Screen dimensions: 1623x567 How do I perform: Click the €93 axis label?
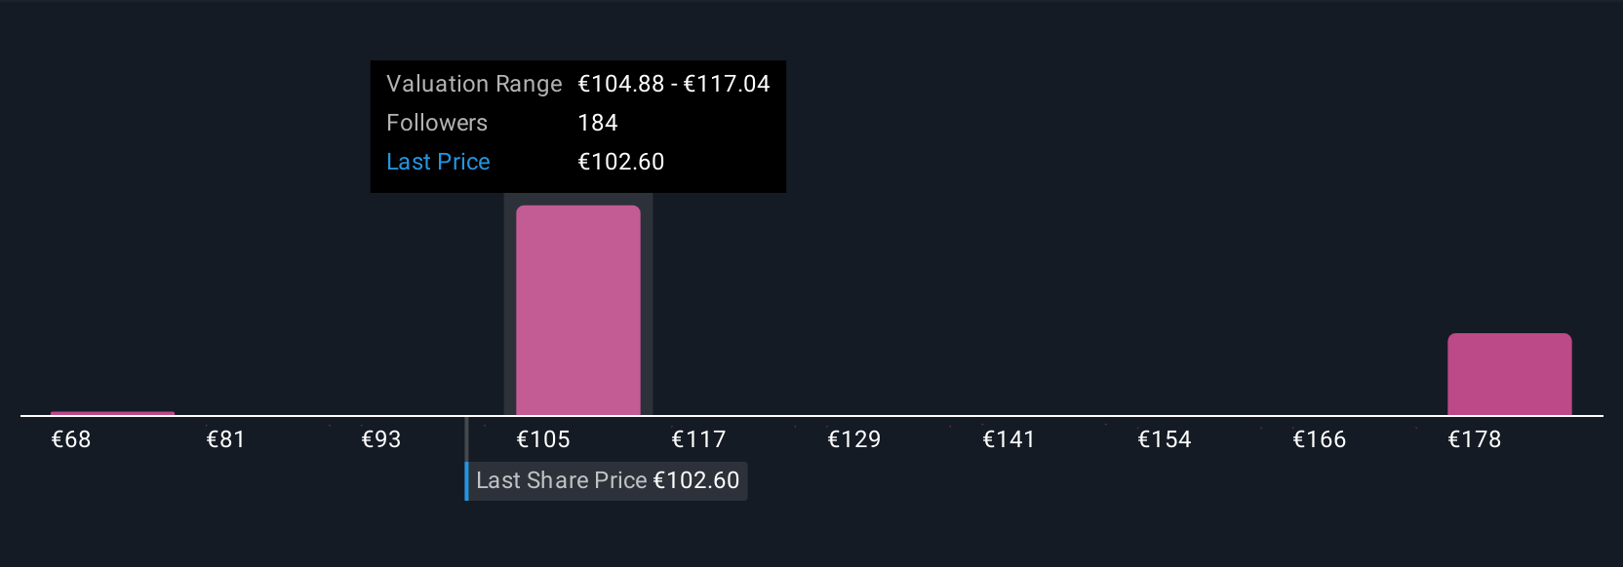[x=381, y=439]
